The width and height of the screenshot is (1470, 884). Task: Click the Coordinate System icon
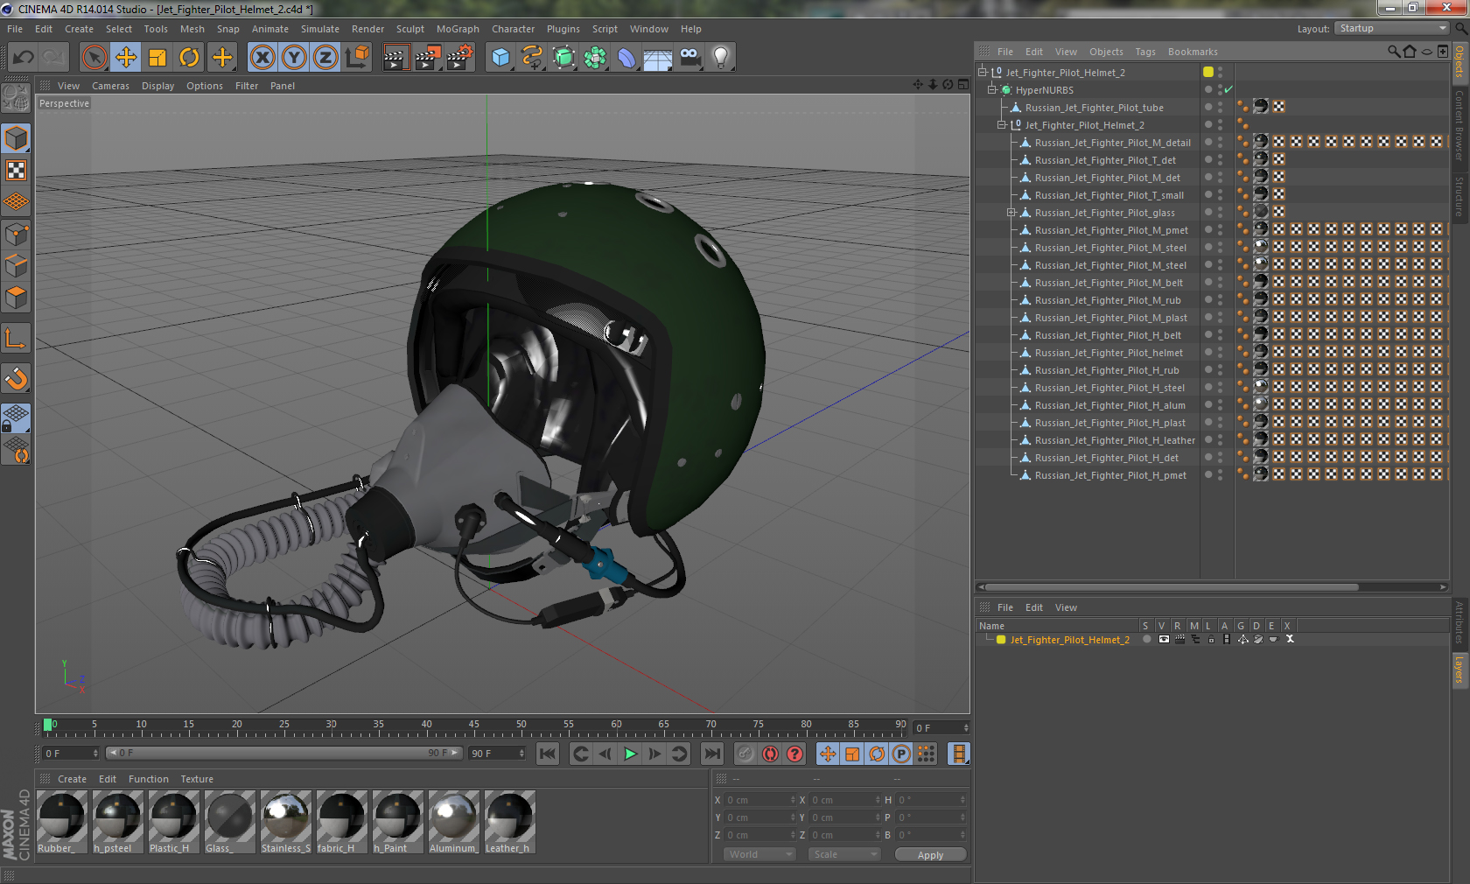[357, 58]
